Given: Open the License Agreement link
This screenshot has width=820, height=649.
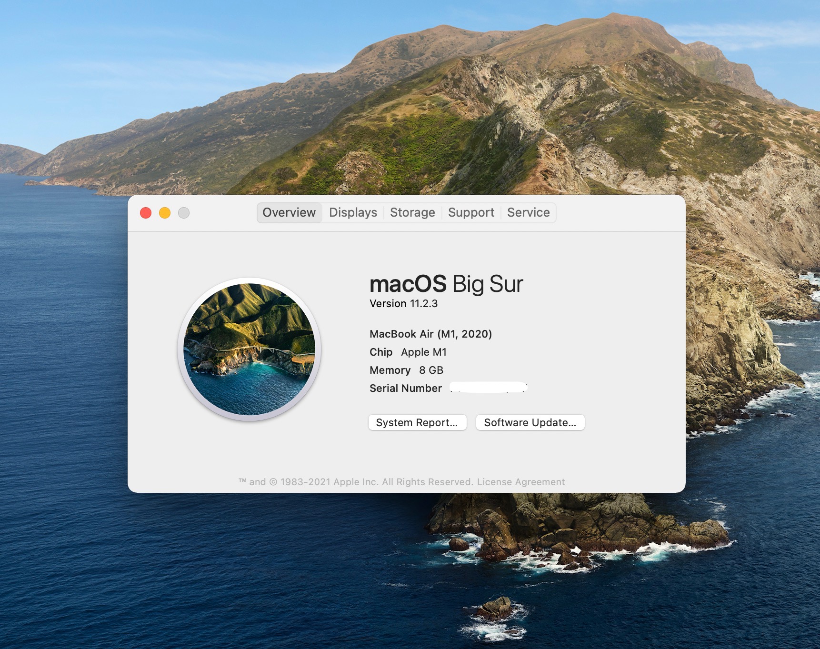Looking at the screenshot, I should coord(521,482).
